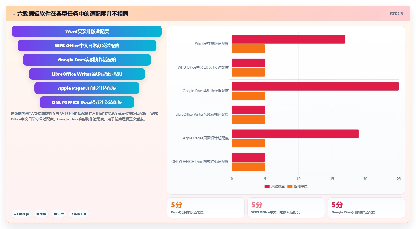416x229 pixels.
Task: Click the red bar for Google Docs实时协作适配度
Action: click(x=315, y=86)
